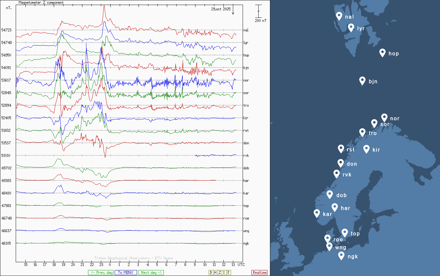Switch to H component view
Viewport: 440px width, 276px height.
pos(215,273)
